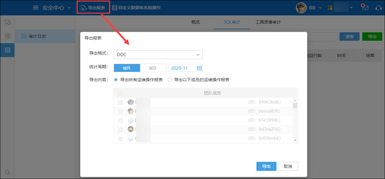Check the member with ID 649e2bd6
This screenshot has height=179, width=385.
121,102
